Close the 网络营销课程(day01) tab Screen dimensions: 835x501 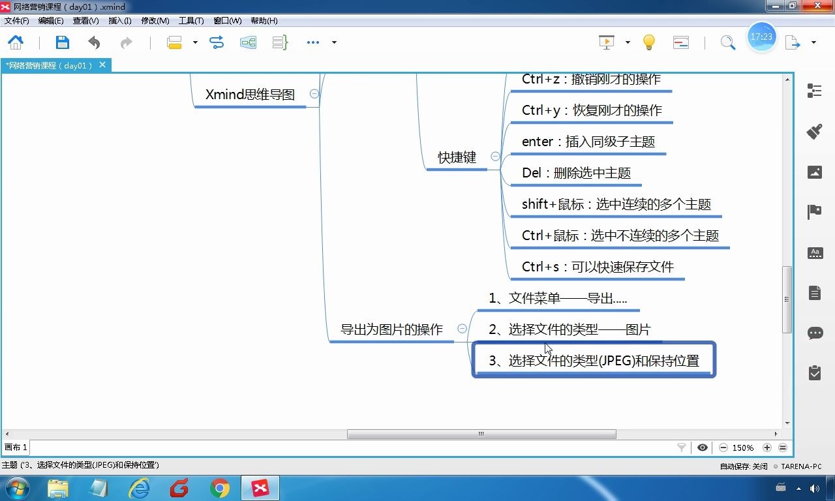(102, 65)
